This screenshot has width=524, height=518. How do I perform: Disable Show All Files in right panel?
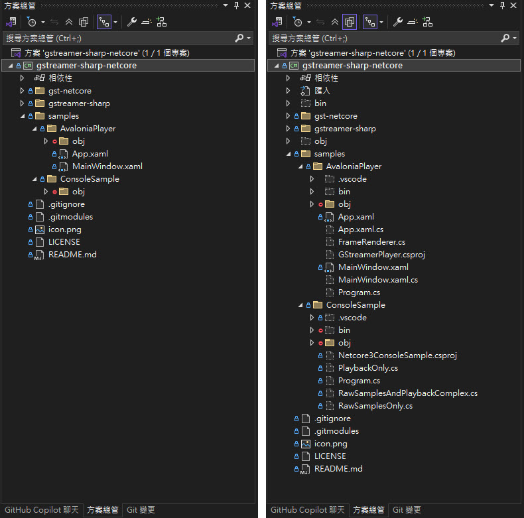coord(349,22)
